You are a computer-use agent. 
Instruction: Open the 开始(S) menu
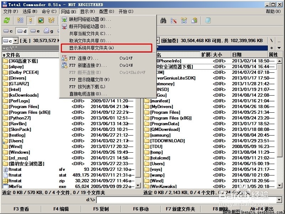click(x=126, y=12)
